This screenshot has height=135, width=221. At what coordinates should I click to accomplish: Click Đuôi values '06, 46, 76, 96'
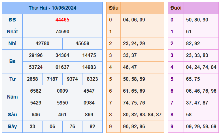[201, 91]
